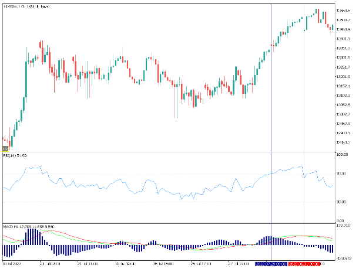Click the highest candlestick at top right

(317, 12)
